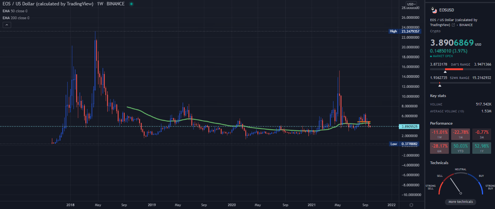Click the 2021 label on time axis
This screenshot has width=495, height=209.
311,205
